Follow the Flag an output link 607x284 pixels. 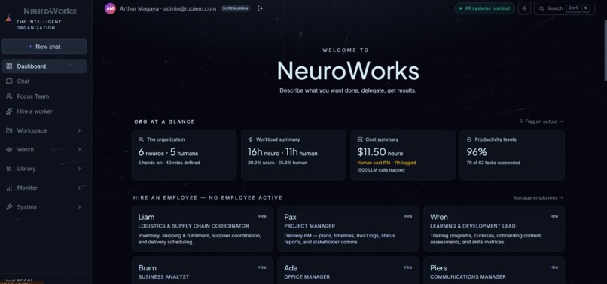tap(541, 121)
